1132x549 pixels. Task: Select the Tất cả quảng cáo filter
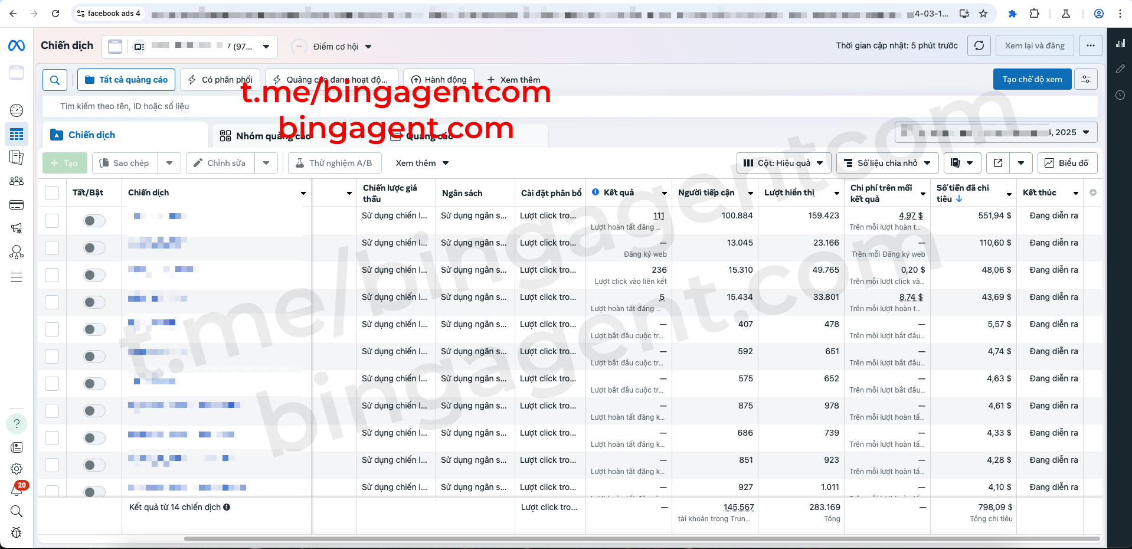point(126,80)
